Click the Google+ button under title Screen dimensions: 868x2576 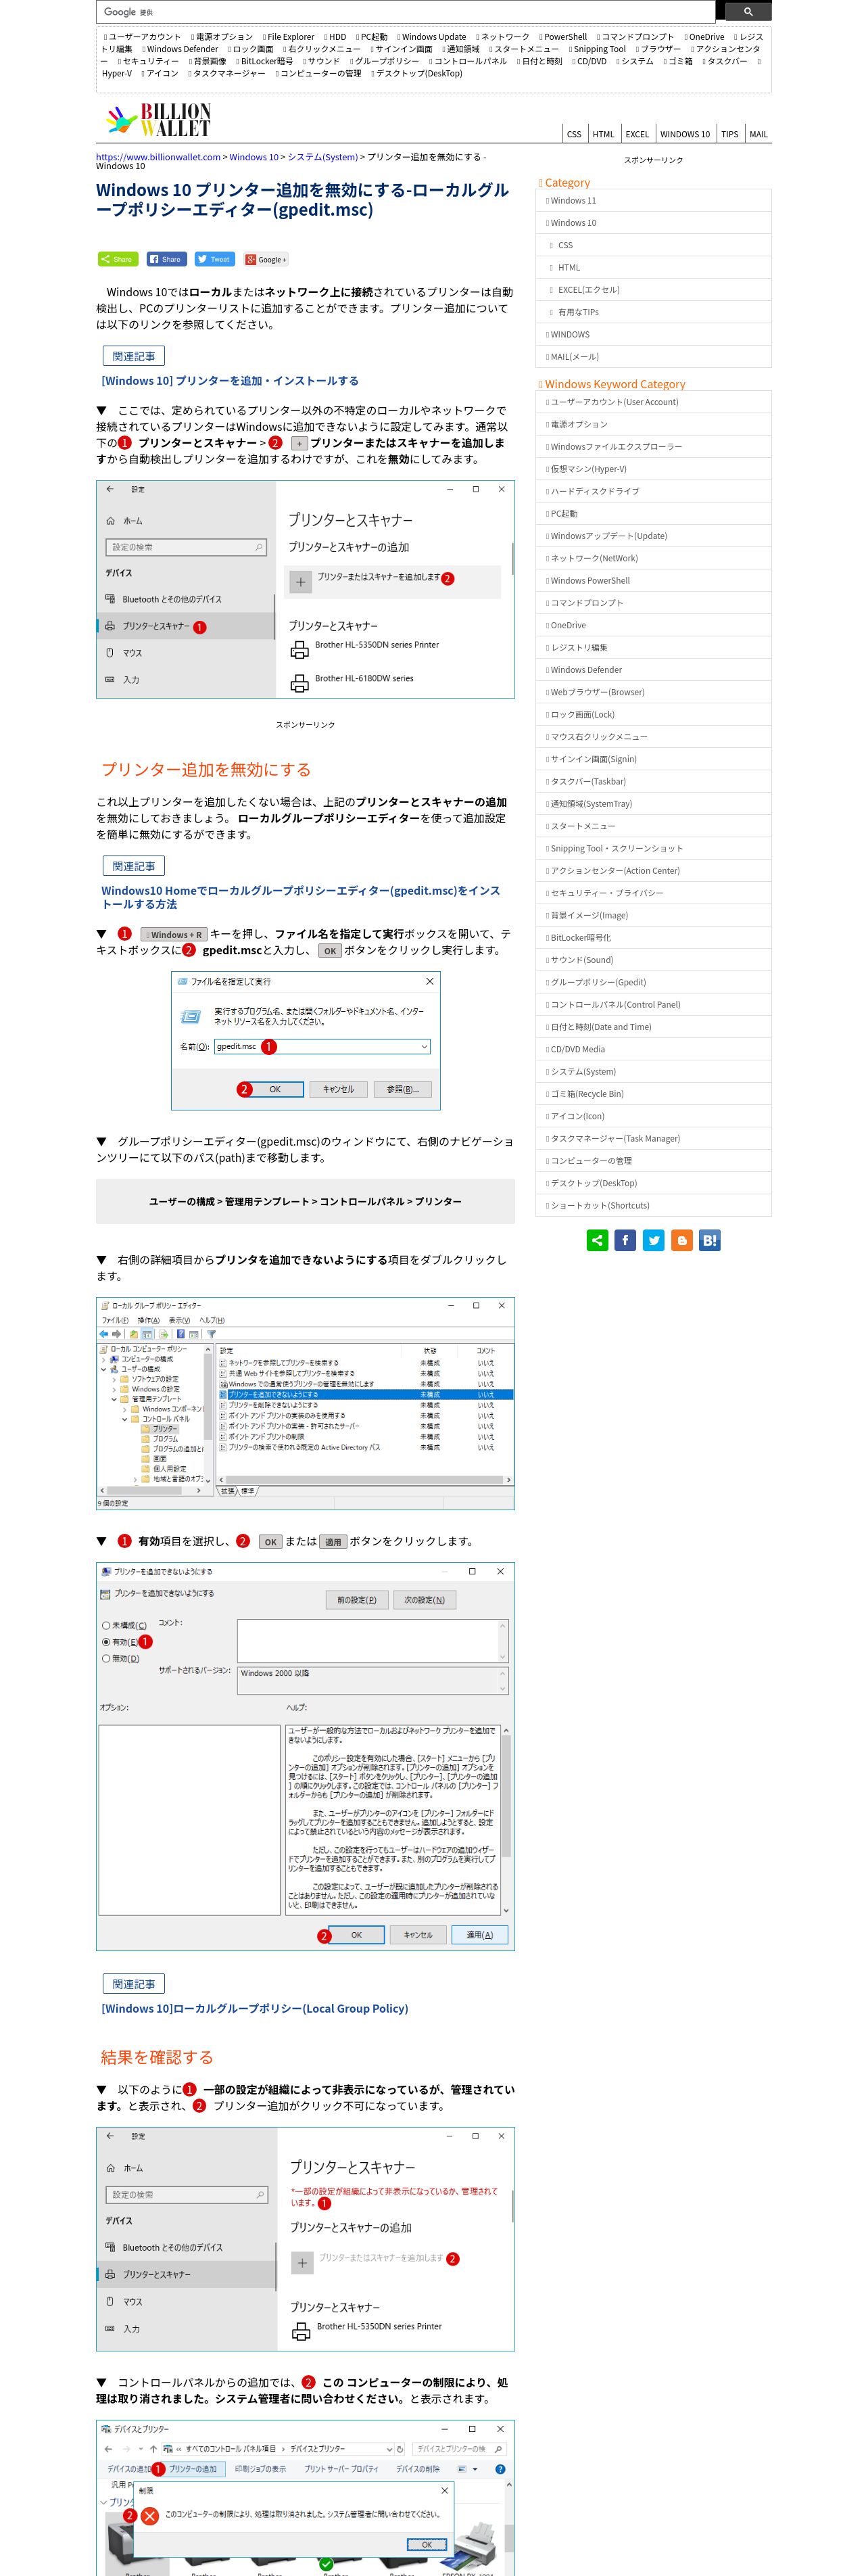266,259
